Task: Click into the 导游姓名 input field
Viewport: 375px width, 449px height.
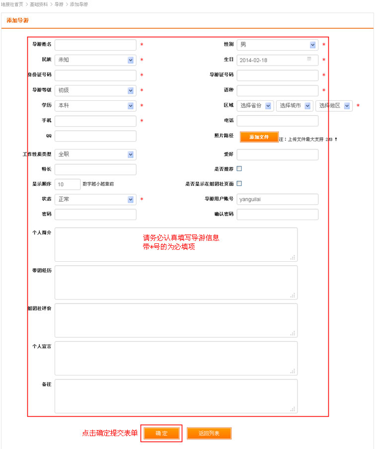Action: tap(95, 45)
